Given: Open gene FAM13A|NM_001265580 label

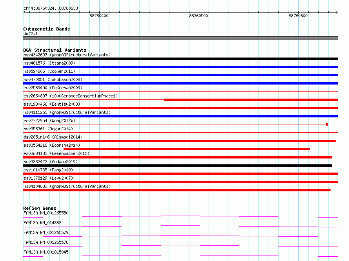Looking at the screenshot, I should 46,213.
